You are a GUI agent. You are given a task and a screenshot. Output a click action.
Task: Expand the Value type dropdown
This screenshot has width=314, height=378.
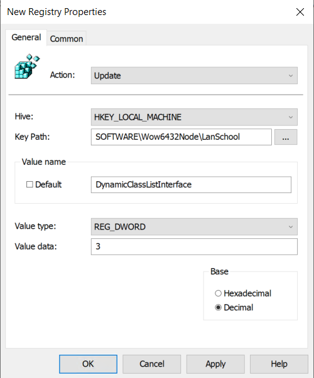pyautogui.click(x=194, y=227)
